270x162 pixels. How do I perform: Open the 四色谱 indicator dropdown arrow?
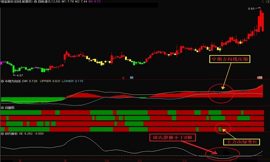(x=35, y=2)
